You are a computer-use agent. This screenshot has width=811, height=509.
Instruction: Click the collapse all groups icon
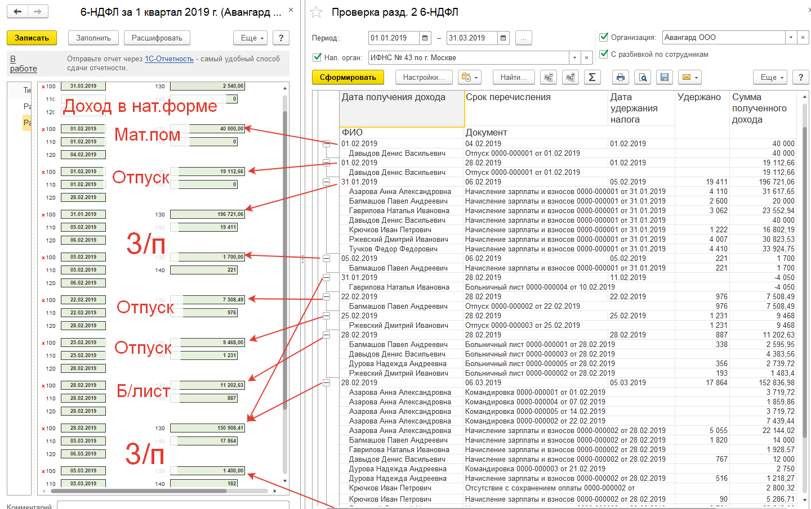coord(549,77)
